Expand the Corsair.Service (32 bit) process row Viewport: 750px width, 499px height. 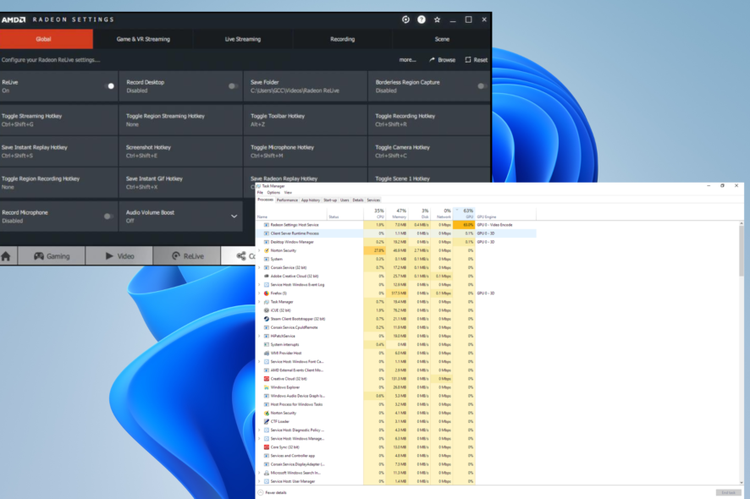260,267
